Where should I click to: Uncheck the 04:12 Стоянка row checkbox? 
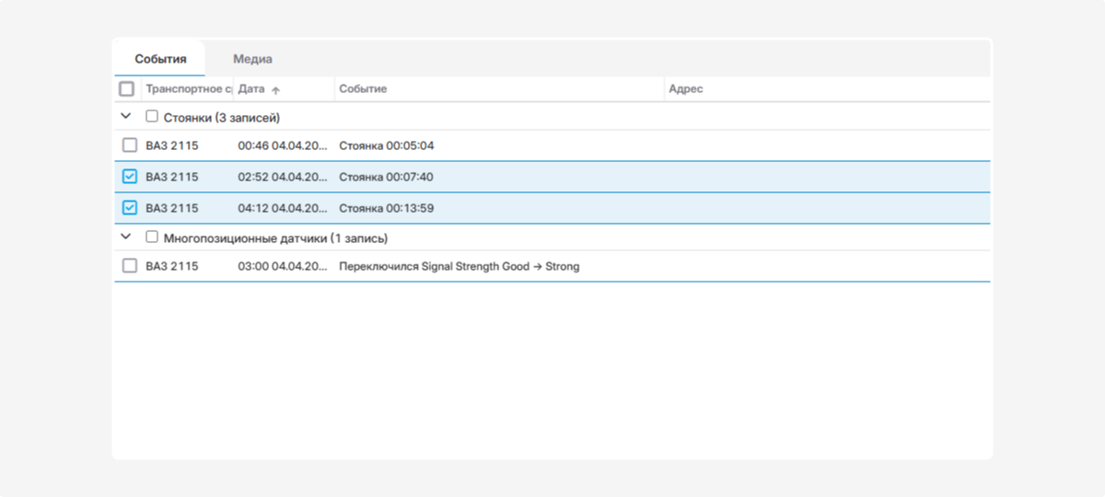pyautogui.click(x=130, y=208)
